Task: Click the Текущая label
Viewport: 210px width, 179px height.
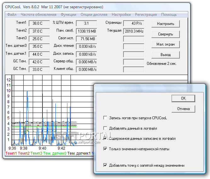Action: (114, 30)
